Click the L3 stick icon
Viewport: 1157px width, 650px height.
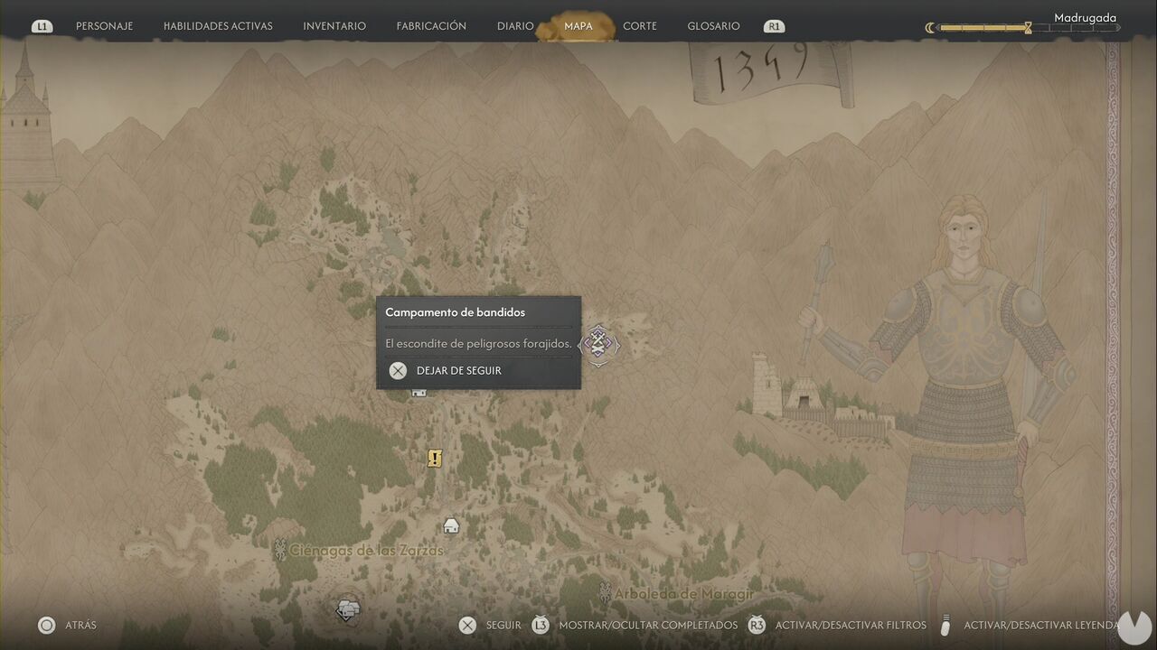[541, 625]
